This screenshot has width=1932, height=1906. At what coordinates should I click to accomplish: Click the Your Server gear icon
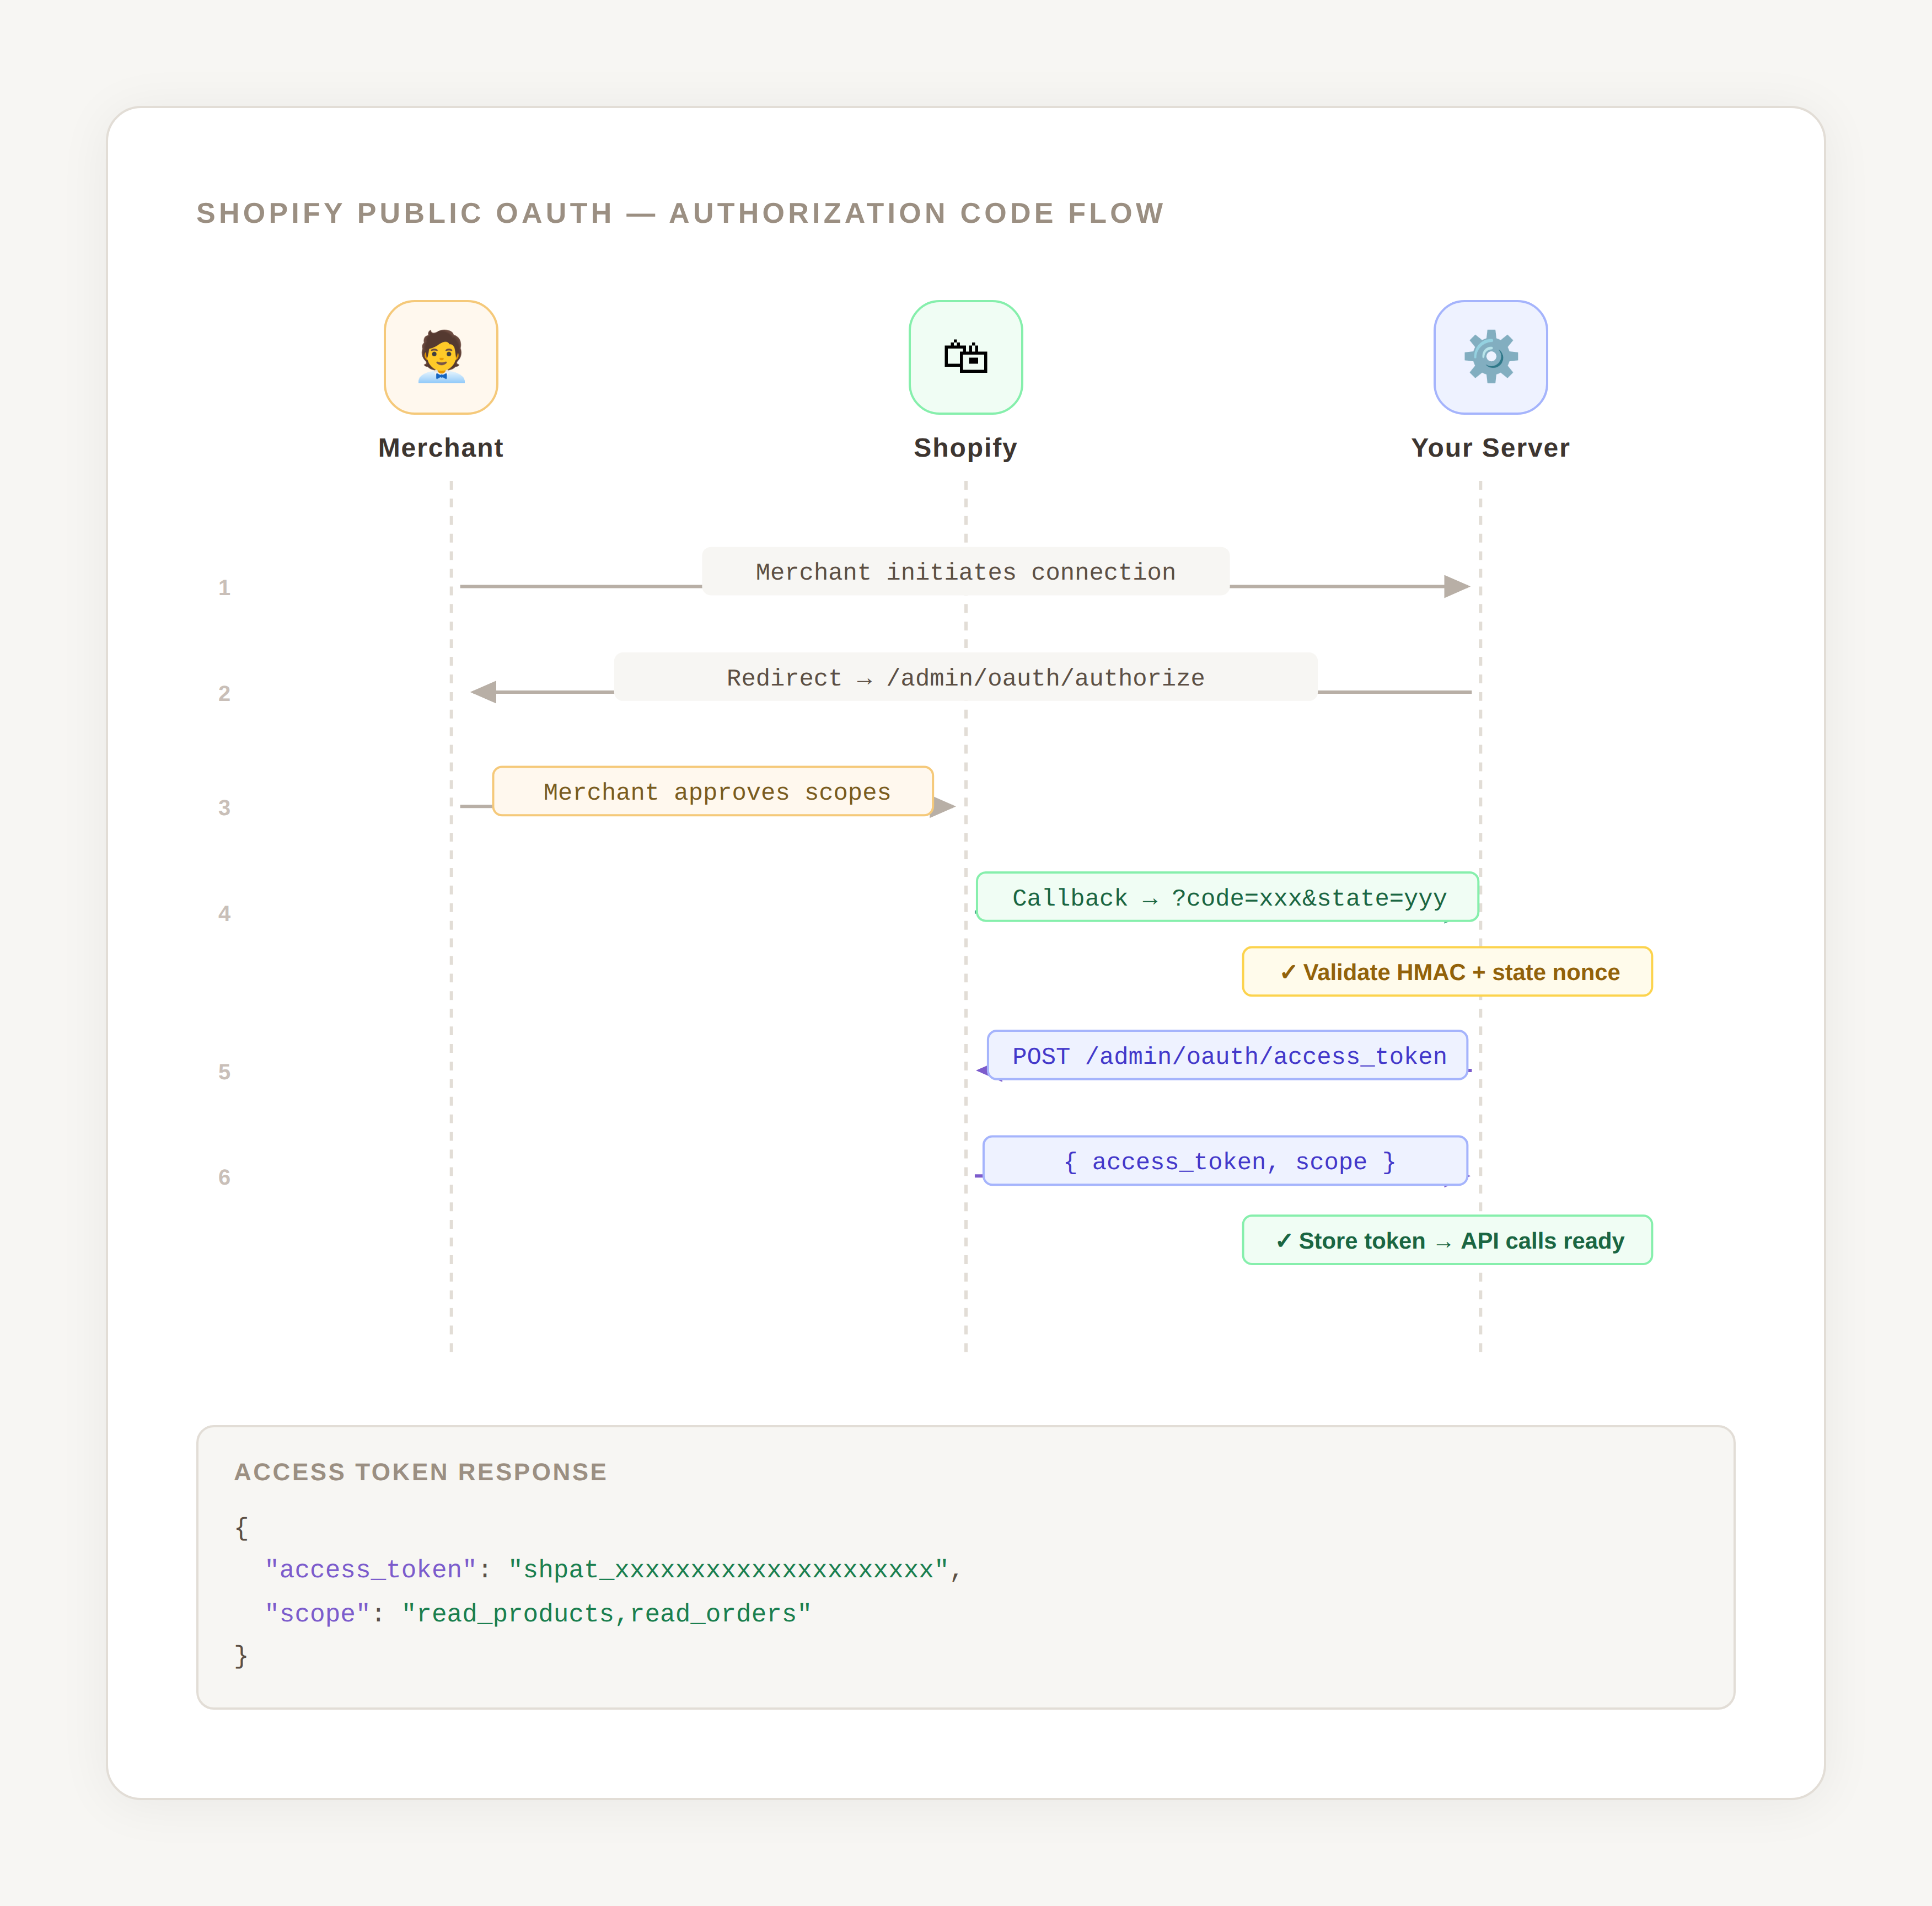(1490, 357)
